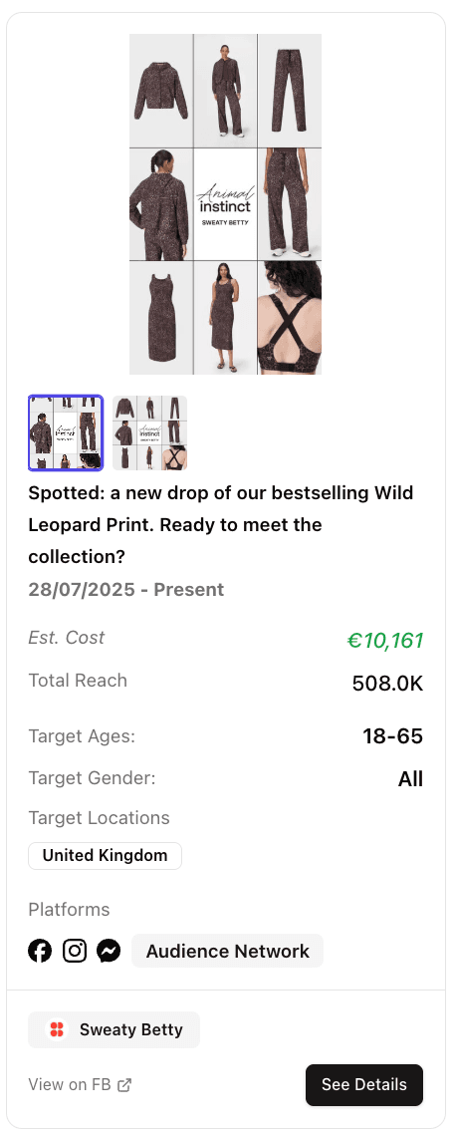Click the €10,161 estimated cost value

click(x=385, y=641)
